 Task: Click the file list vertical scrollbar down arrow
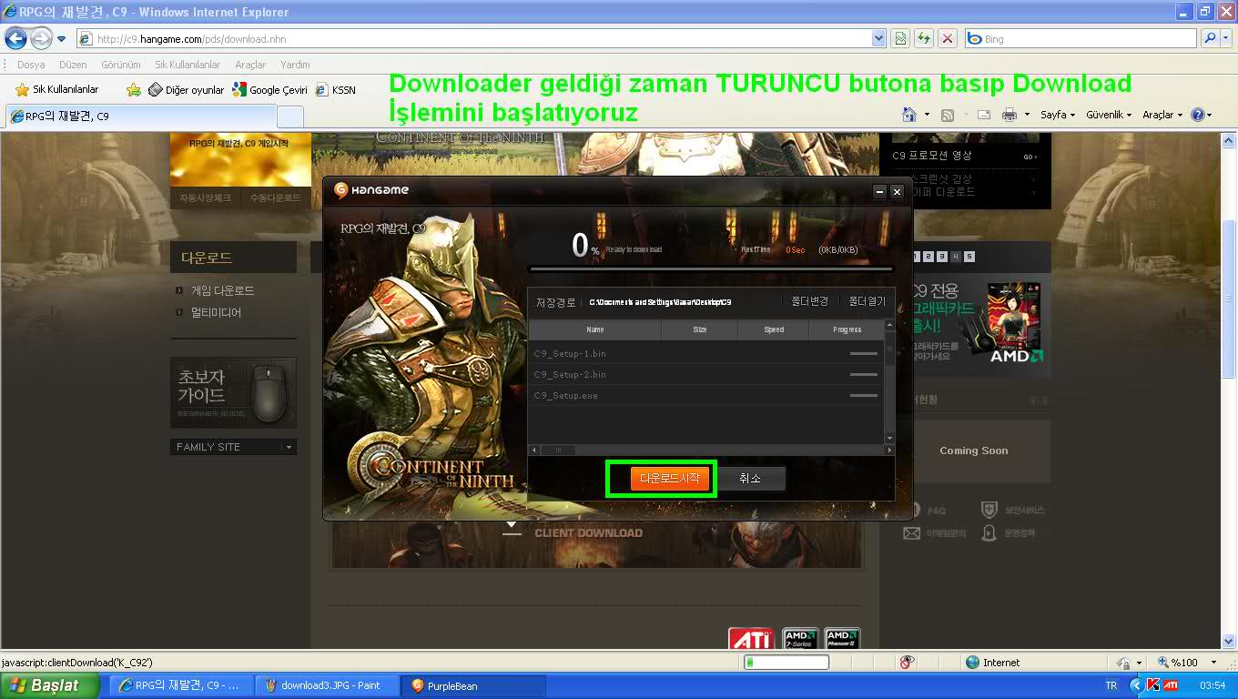889,438
